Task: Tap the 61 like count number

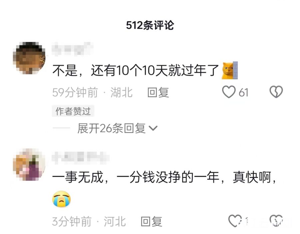Action: tap(243, 92)
